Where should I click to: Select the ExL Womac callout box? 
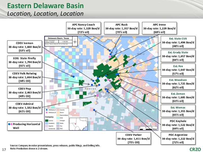tap(178, 111)
